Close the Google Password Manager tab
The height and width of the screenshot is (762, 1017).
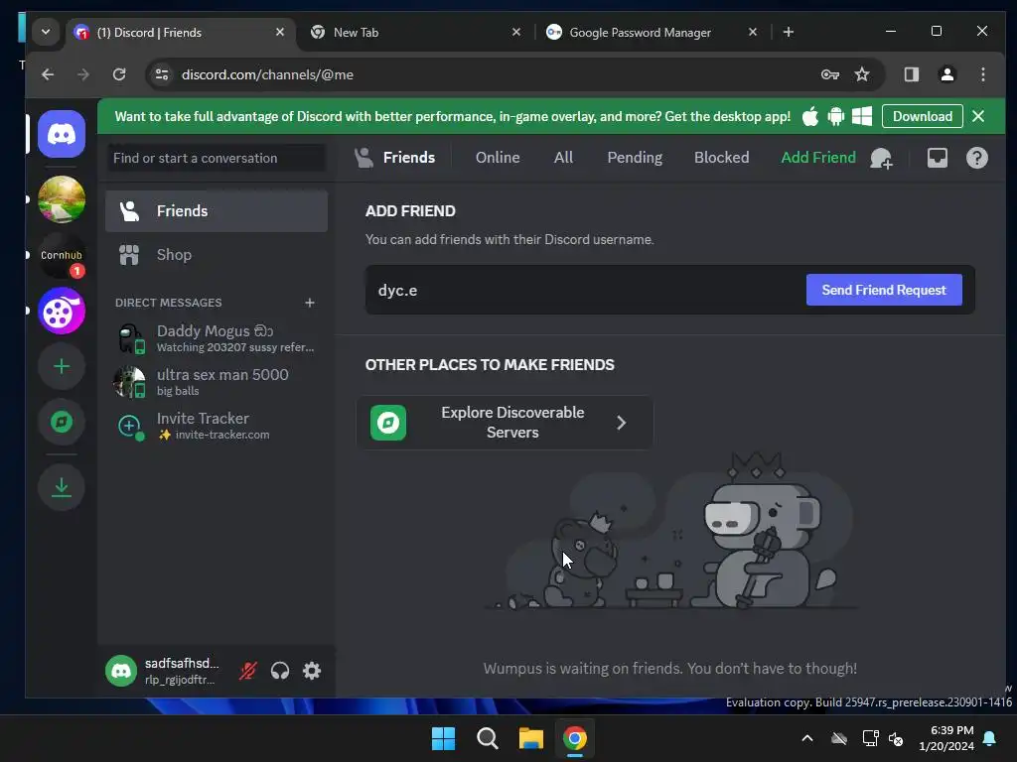[x=753, y=32]
